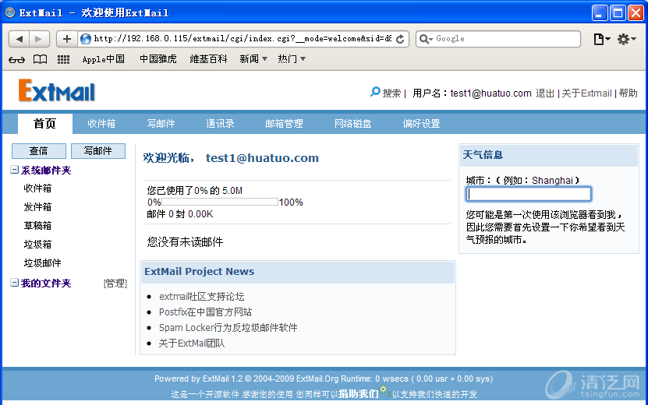Open the Reading List glasses icon
648x405 pixels.
pyautogui.click(x=17, y=59)
